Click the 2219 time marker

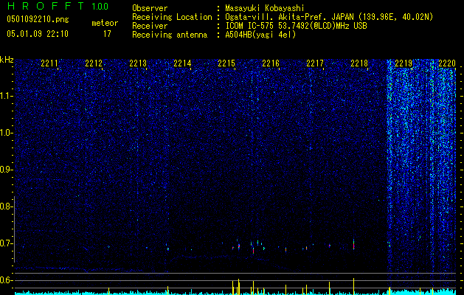(404, 63)
